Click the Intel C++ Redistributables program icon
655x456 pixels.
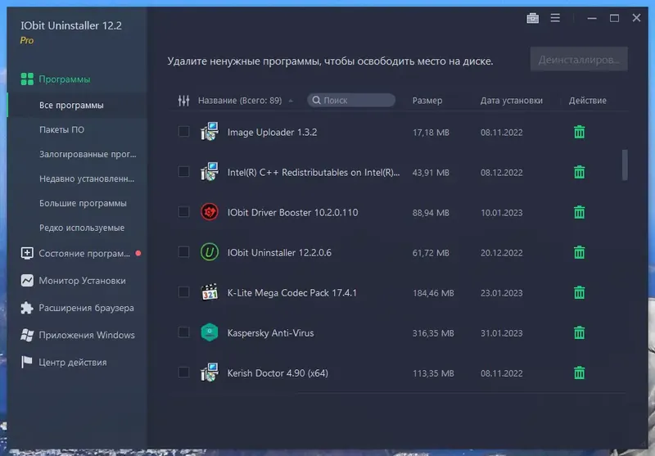(x=210, y=172)
